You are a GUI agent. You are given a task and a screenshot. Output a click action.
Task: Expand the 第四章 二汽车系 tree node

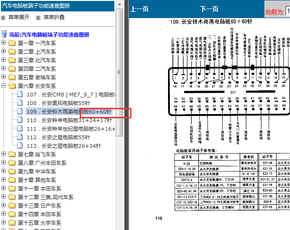point(3,68)
